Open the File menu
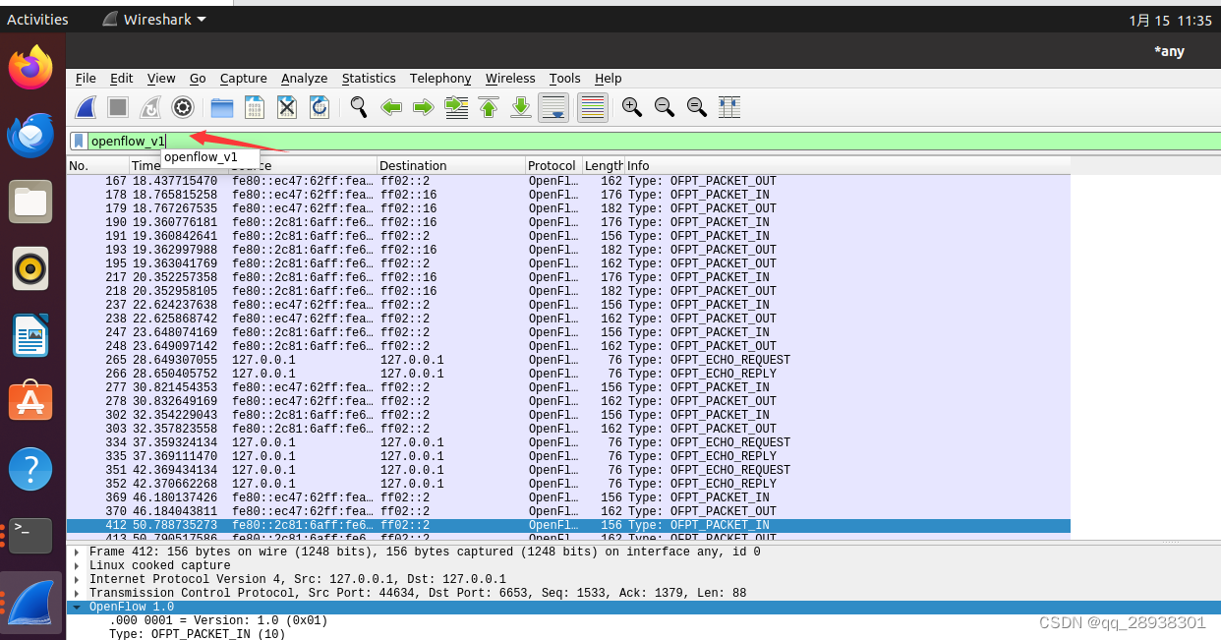This screenshot has height=640, width=1221. 86,79
